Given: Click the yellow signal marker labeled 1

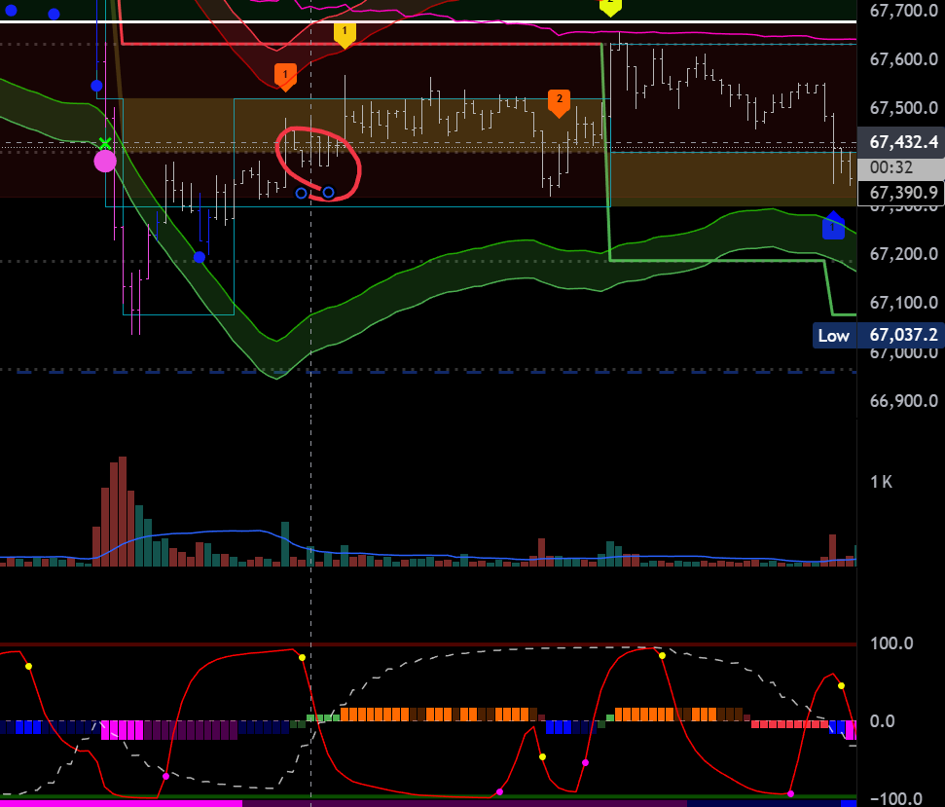Looking at the screenshot, I should (x=344, y=33).
